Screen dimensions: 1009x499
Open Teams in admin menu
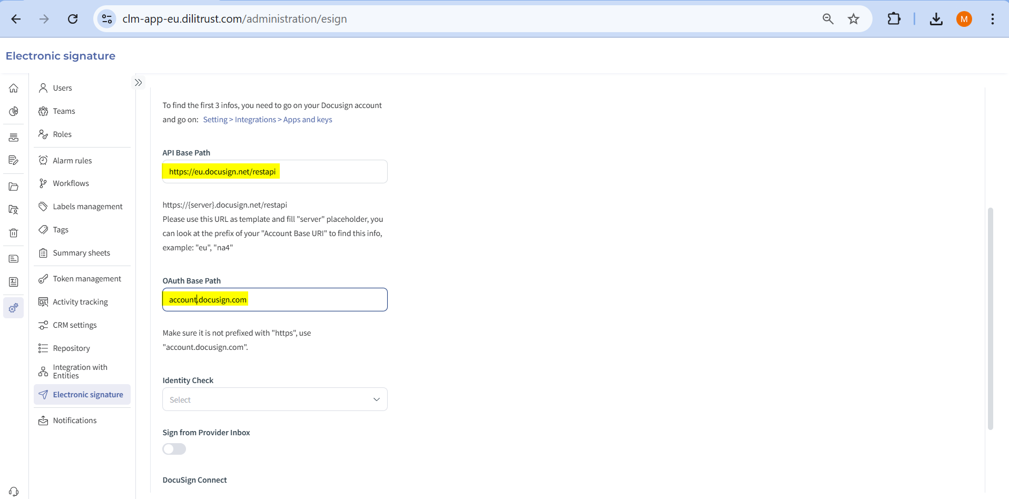tap(82, 111)
